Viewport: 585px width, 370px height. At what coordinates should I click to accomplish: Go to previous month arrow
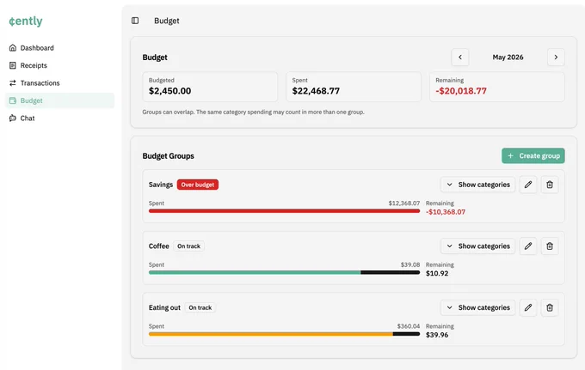[460, 57]
